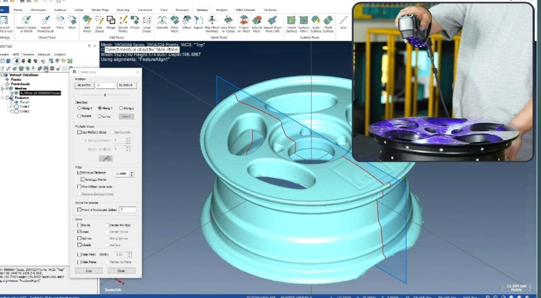Viewport: 541px width, 298px height.
Task: Select the Sketch Points tool
Action: [123, 24]
